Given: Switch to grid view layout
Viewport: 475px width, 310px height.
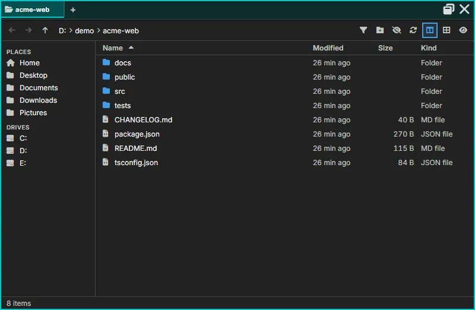Looking at the screenshot, I should click(x=446, y=30).
